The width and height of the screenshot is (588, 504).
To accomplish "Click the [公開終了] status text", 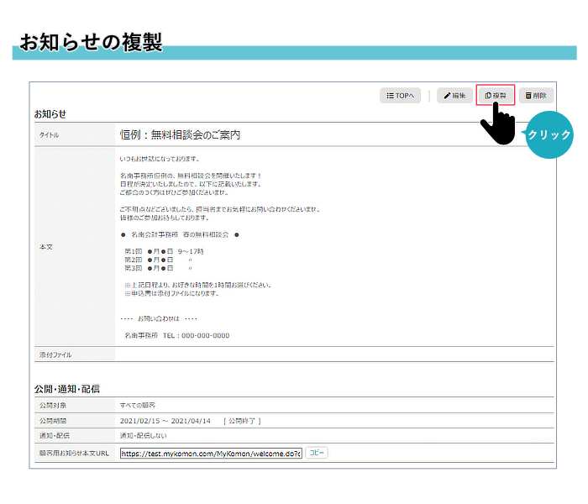I will pyautogui.click(x=242, y=421).
